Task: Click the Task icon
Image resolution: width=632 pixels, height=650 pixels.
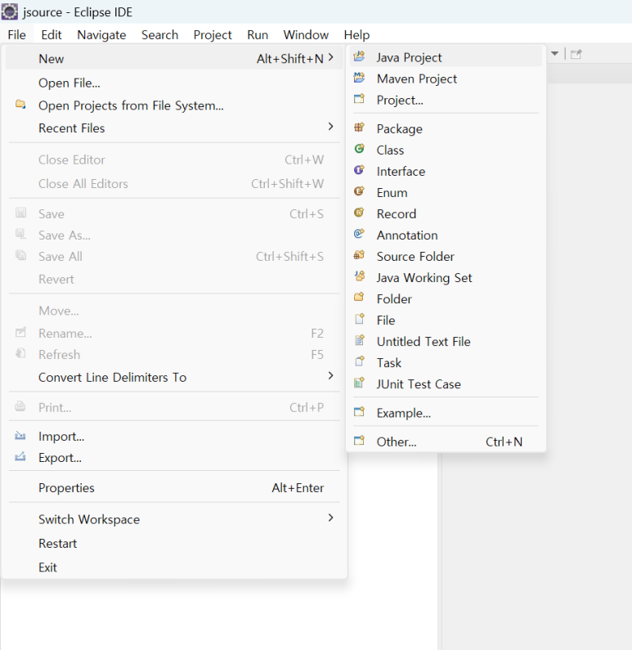Action: pos(359,361)
